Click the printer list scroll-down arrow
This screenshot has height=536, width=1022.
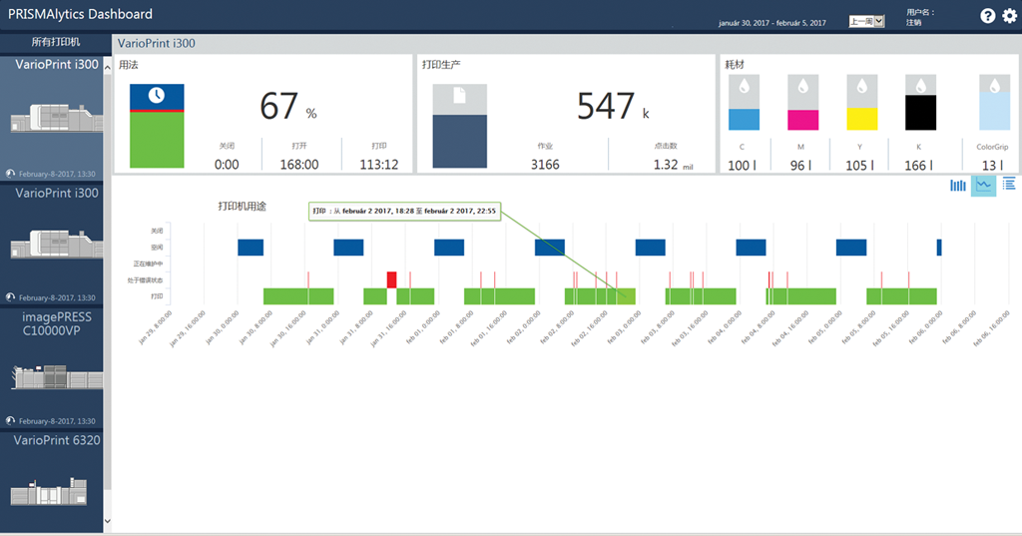click(x=108, y=521)
